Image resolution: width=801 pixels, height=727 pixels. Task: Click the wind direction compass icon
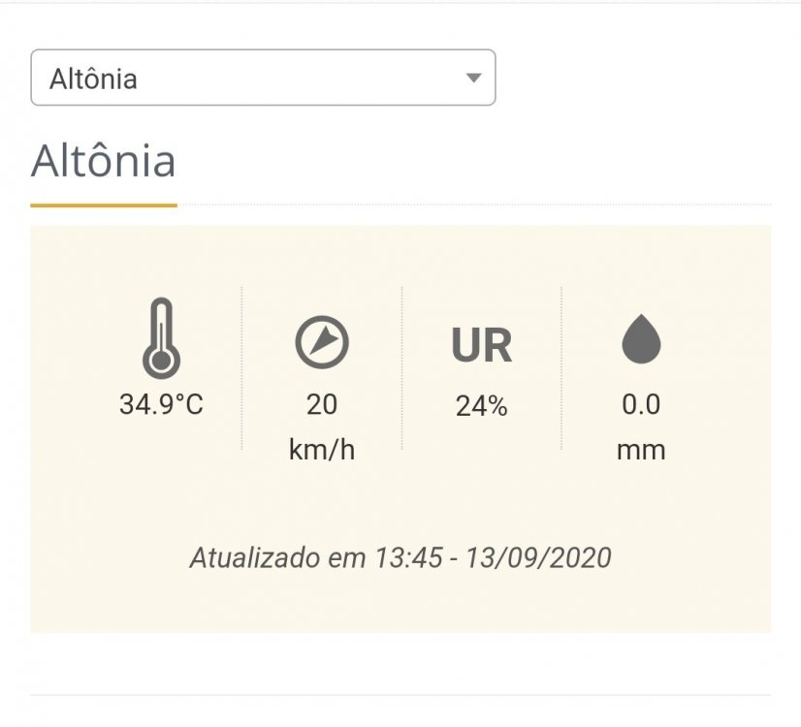(322, 342)
